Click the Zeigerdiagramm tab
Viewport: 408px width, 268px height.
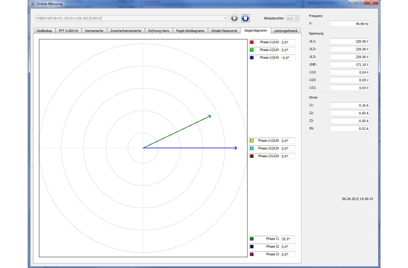click(256, 30)
